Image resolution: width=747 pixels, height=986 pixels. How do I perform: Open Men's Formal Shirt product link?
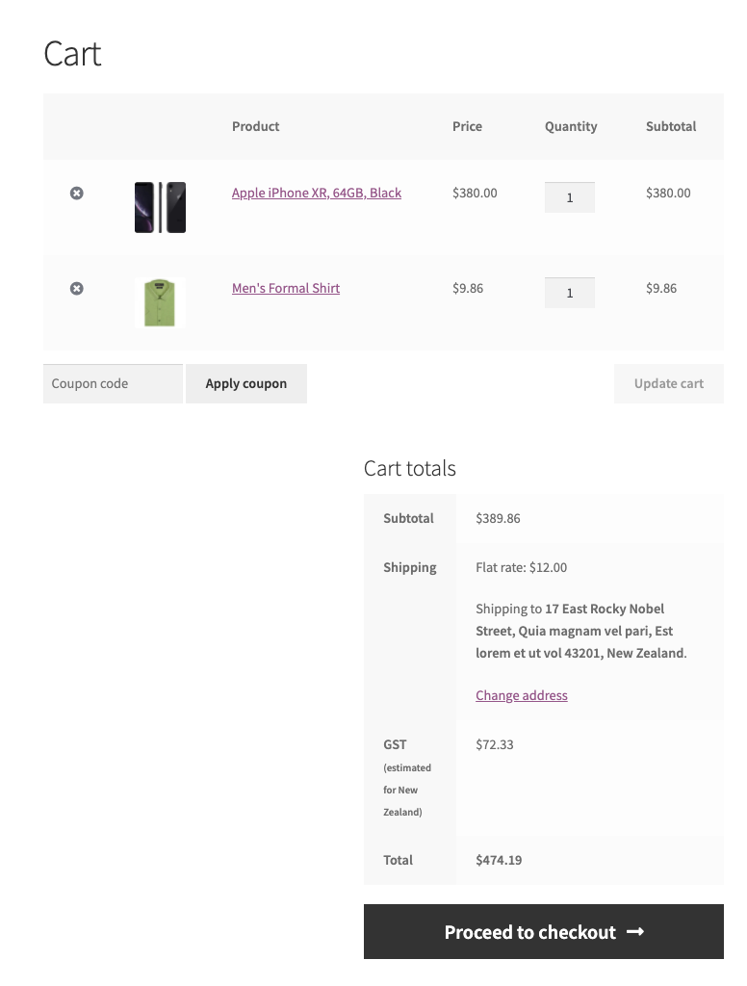point(286,288)
